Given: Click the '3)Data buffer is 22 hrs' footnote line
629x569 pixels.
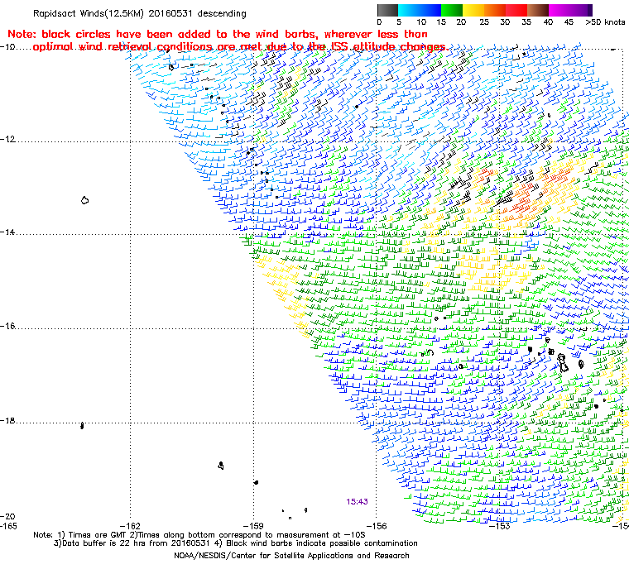Looking at the screenshot, I should point(236,543).
